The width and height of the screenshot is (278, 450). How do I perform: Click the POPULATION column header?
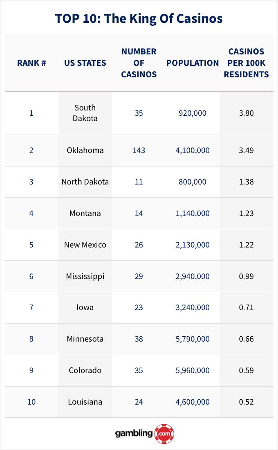pos(193,63)
